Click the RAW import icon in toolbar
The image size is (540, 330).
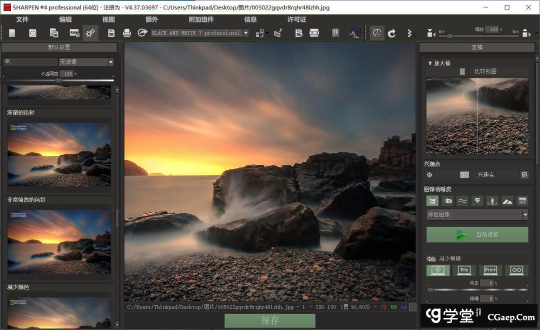[74, 33]
